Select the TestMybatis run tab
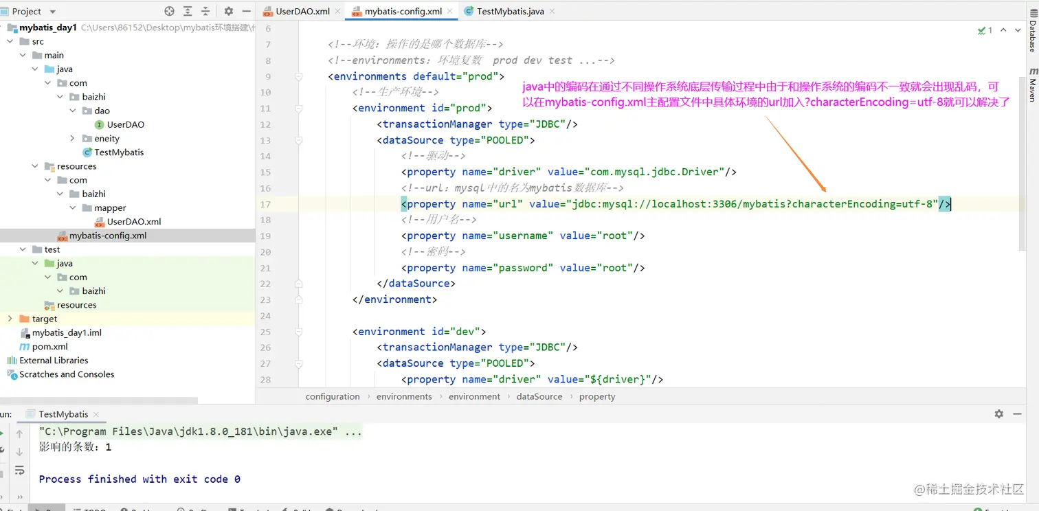The height and width of the screenshot is (511, 1039). (x=63, y=414)
